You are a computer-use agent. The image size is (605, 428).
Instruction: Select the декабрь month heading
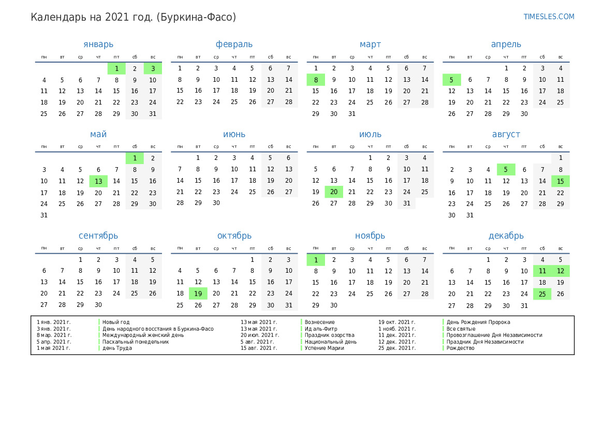click(506, 236)
